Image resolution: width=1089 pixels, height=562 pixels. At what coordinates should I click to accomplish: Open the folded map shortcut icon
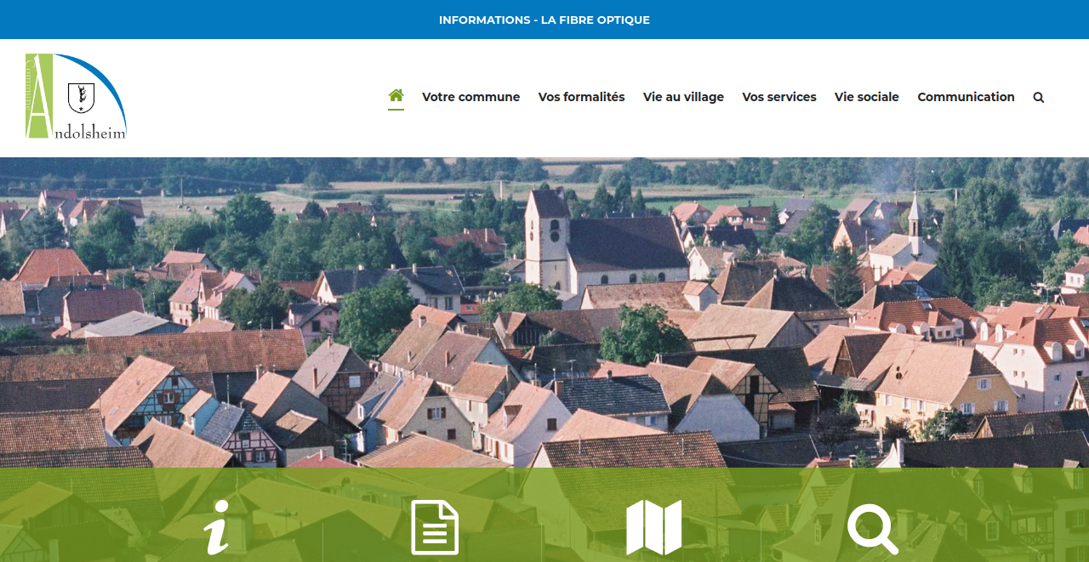click(654, 527)
